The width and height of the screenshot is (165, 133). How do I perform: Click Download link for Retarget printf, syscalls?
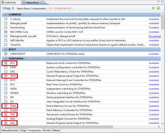pos(155,36)
